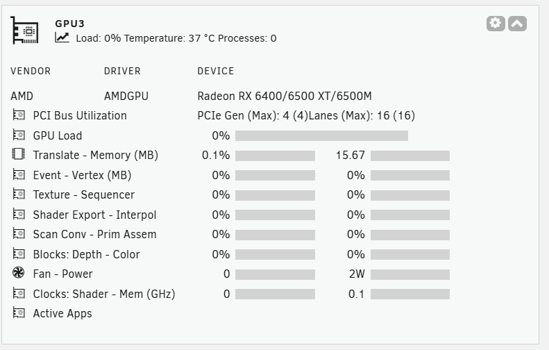
Task: Click the Blocks: Depth - Color label
Action: coord(86,254)
